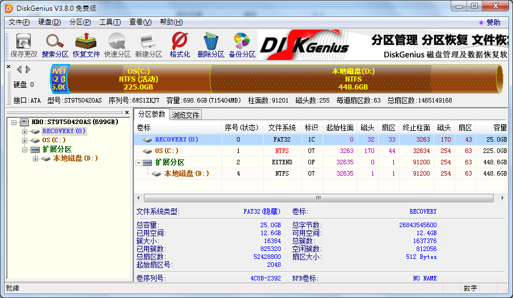Collapse 扩展分区 row in partition table
This screenshot has width=513, height=298.
click(139, 163)
